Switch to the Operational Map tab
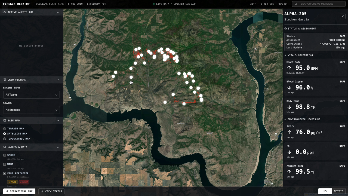The width and height of the screenshot is (348, 196). 19,191
